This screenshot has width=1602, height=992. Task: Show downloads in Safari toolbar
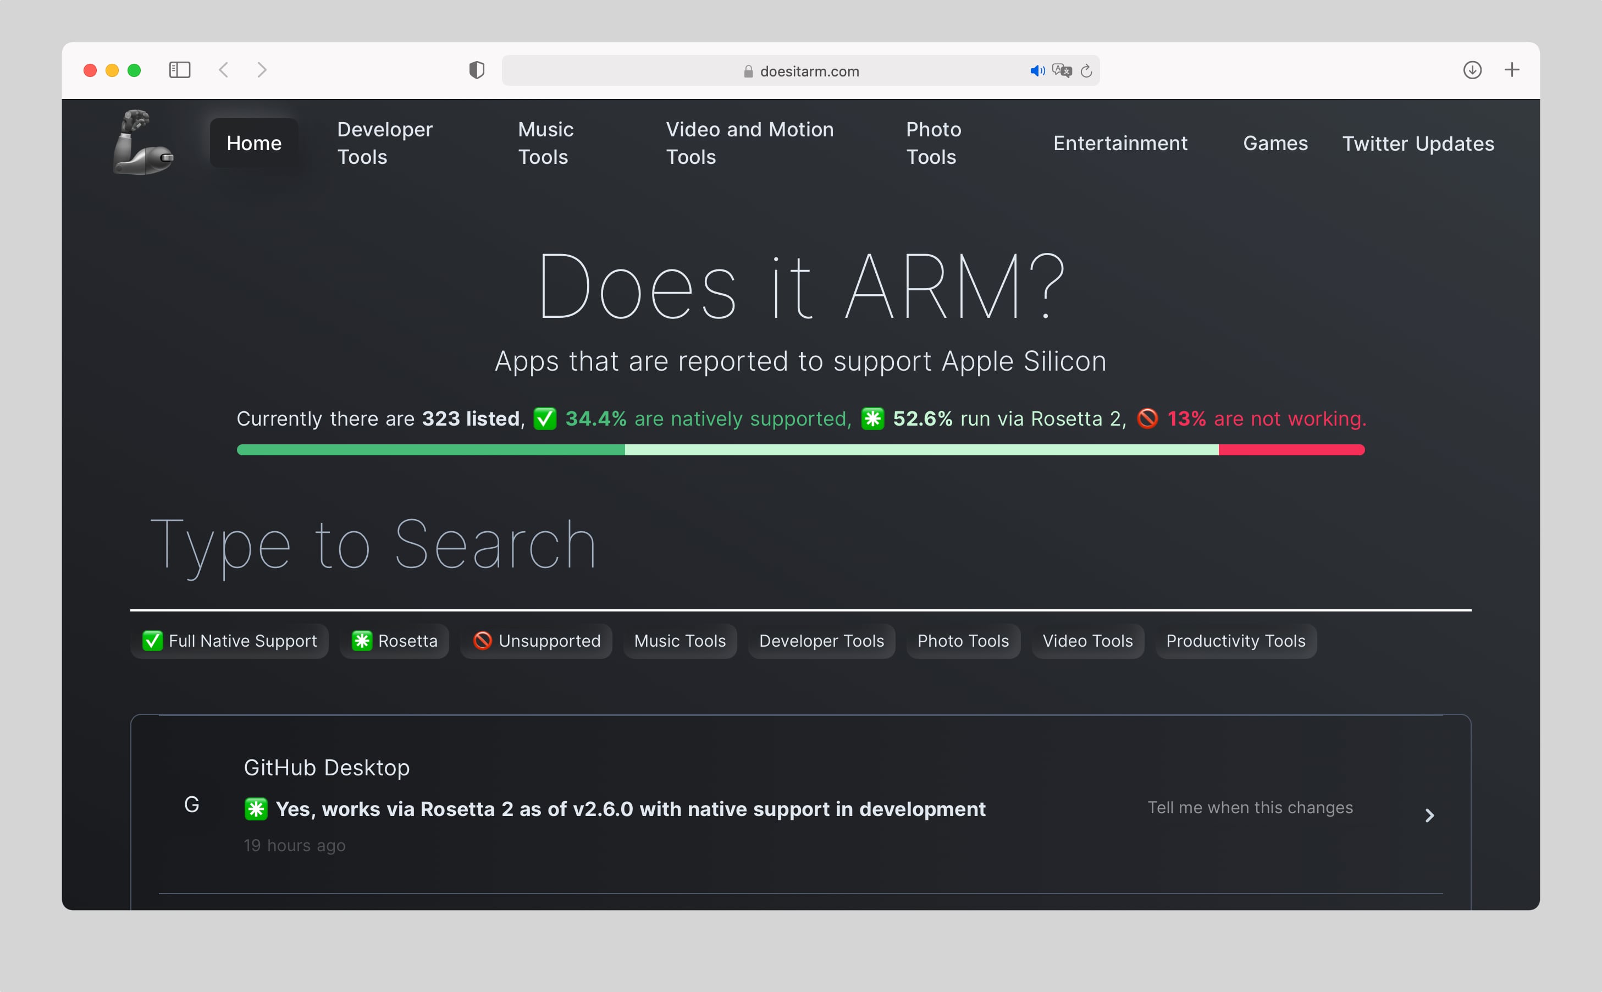[x=1472, y=70]
